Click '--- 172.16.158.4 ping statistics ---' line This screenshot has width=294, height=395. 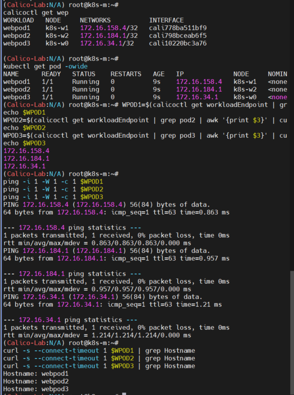72,227
